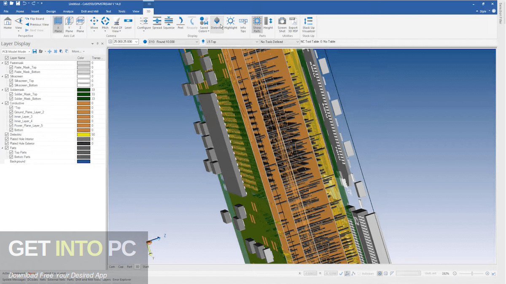Switch to the Cam bottom tab

[112, 267]
